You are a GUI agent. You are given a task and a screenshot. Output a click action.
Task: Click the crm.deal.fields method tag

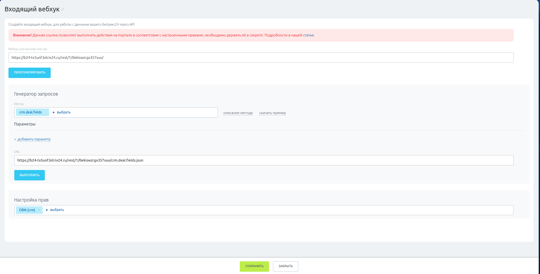[31, 112]
